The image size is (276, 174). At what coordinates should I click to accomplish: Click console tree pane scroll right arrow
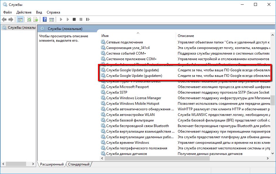33,164
